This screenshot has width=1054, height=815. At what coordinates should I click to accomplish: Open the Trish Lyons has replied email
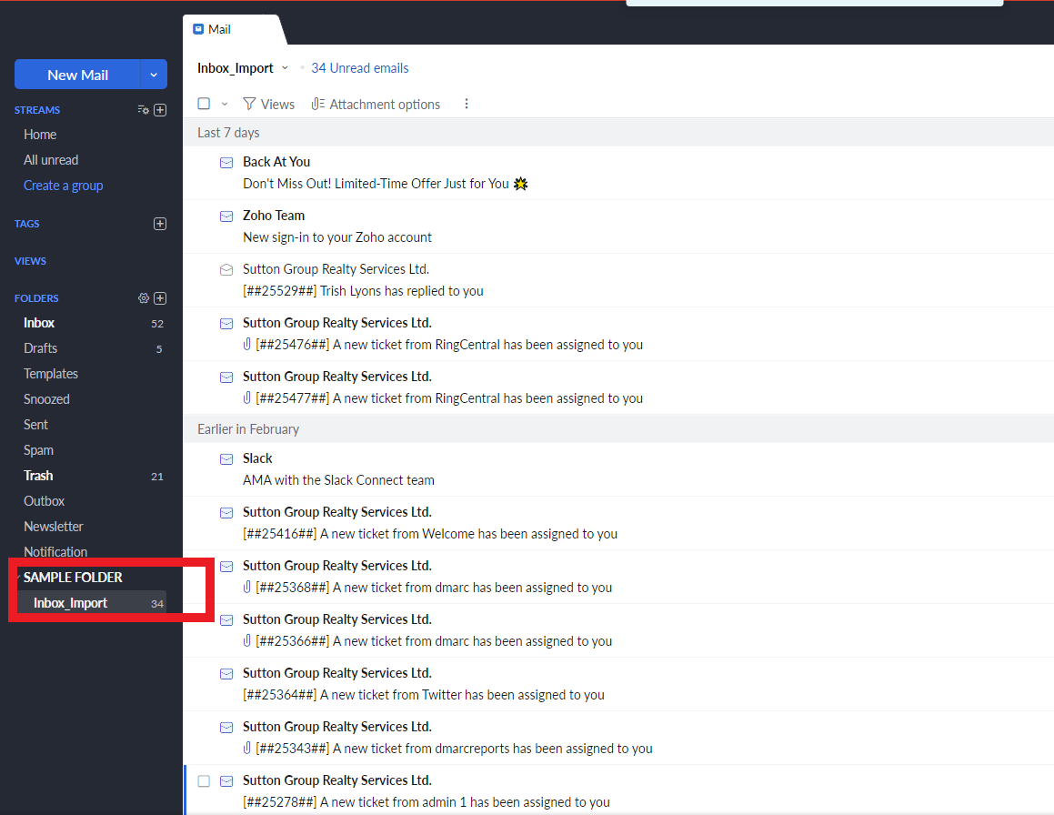tap(618, 280)
